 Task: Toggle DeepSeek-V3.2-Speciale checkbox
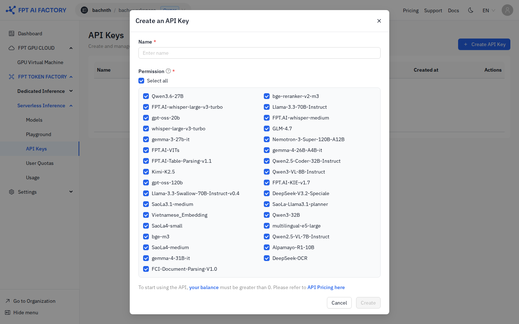click(267, 193)
